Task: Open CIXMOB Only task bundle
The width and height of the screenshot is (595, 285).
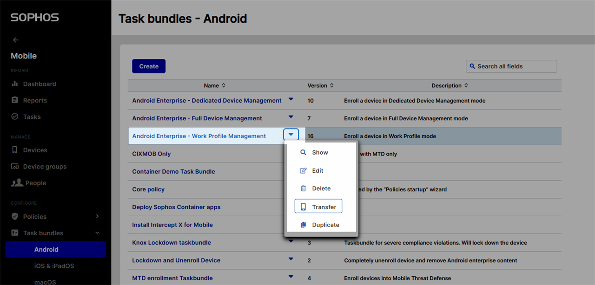Action: coord(152,154)
